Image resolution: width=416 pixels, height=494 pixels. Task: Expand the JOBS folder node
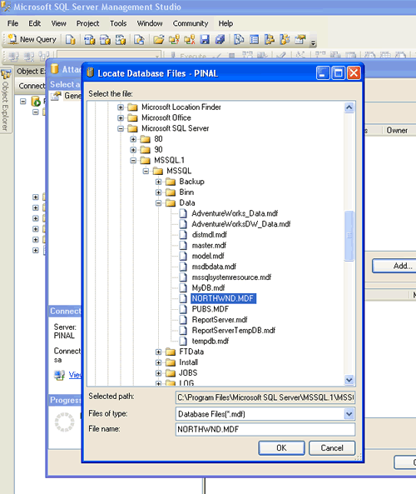(159, 373)
